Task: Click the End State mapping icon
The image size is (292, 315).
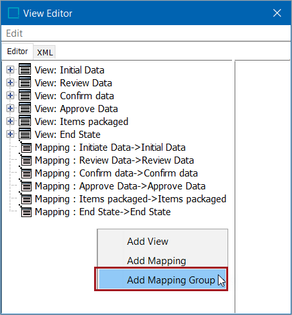Action: [26, 211]
